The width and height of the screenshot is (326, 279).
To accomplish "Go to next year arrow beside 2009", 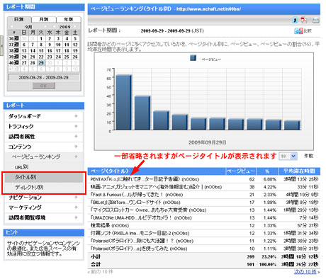I will click(x=75, y=27).
